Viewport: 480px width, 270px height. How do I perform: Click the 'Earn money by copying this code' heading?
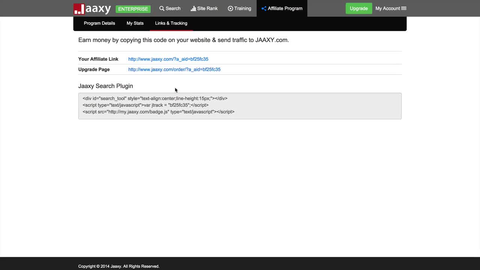184,40
